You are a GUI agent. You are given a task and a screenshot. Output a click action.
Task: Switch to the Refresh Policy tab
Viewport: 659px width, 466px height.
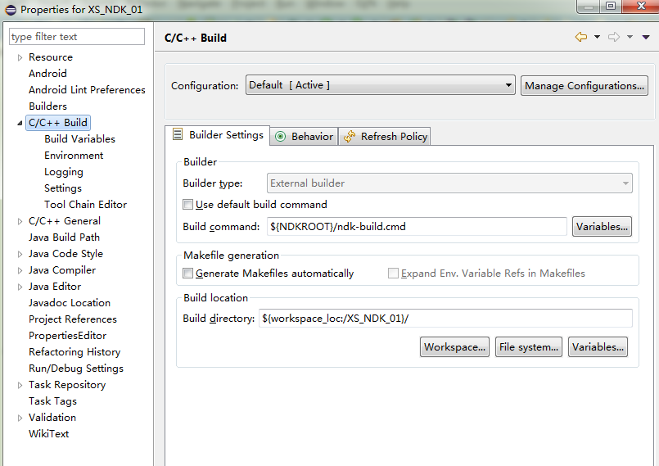coord(385,136)
